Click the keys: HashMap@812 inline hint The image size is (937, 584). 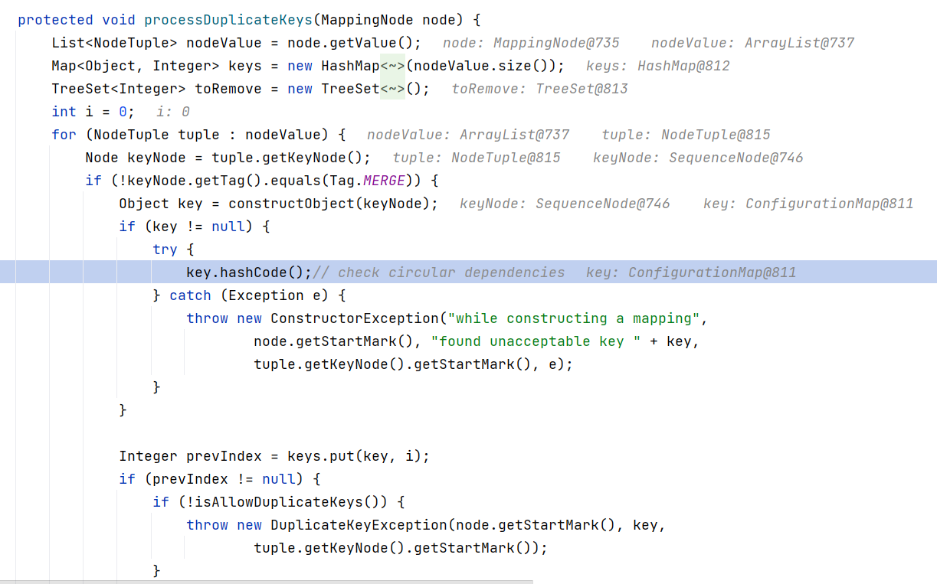point(657,66)
